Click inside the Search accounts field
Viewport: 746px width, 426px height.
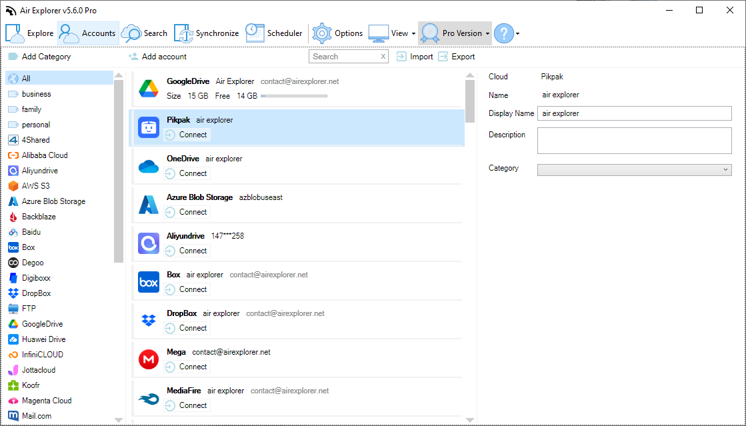point(343,57)
